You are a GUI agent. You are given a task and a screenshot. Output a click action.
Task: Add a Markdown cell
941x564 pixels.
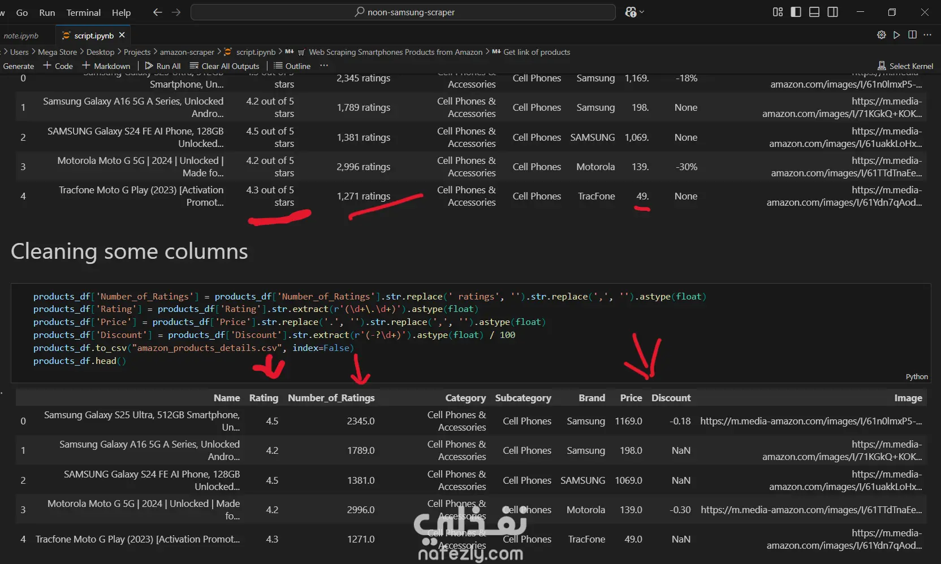pos(106,66)
